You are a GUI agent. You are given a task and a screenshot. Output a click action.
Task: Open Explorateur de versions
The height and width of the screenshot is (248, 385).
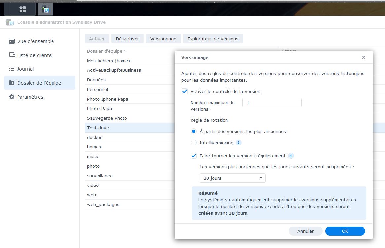213,39
